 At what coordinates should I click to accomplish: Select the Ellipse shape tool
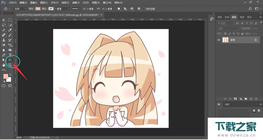(10, 60)
